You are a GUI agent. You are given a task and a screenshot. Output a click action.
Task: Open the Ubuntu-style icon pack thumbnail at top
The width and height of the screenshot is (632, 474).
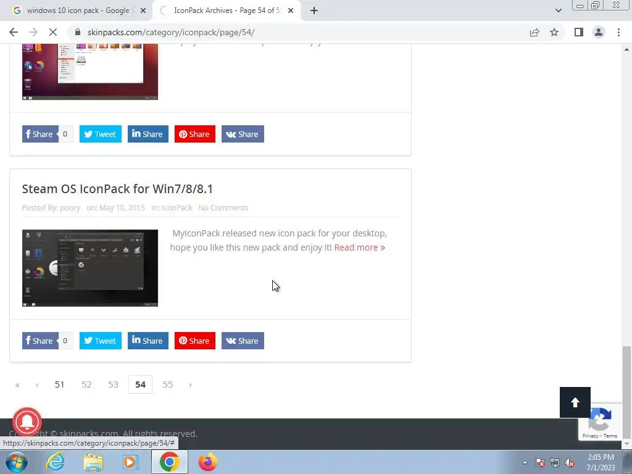coord(90,72)
